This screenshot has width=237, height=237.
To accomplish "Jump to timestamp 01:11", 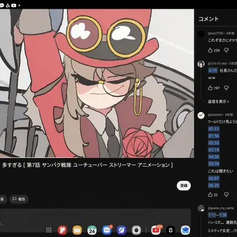I will [x=214, y=129].
